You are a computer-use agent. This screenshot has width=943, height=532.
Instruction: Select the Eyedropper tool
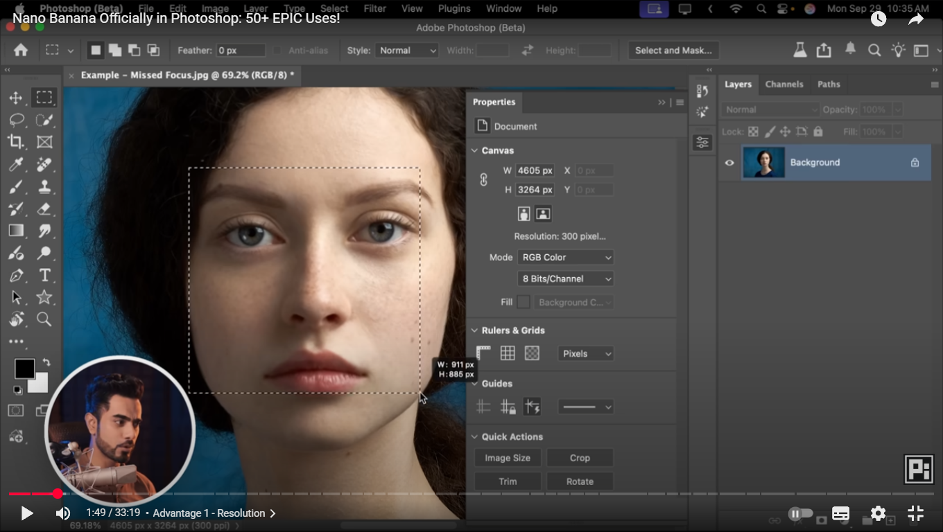click(16, 164)
